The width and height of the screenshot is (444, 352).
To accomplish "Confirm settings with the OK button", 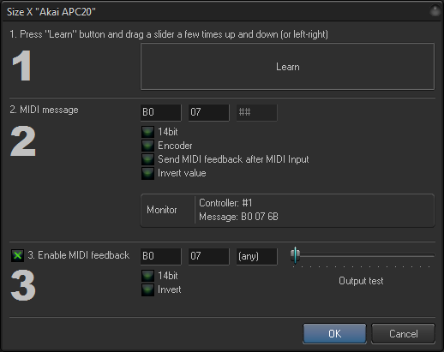I will click(334, 333).
